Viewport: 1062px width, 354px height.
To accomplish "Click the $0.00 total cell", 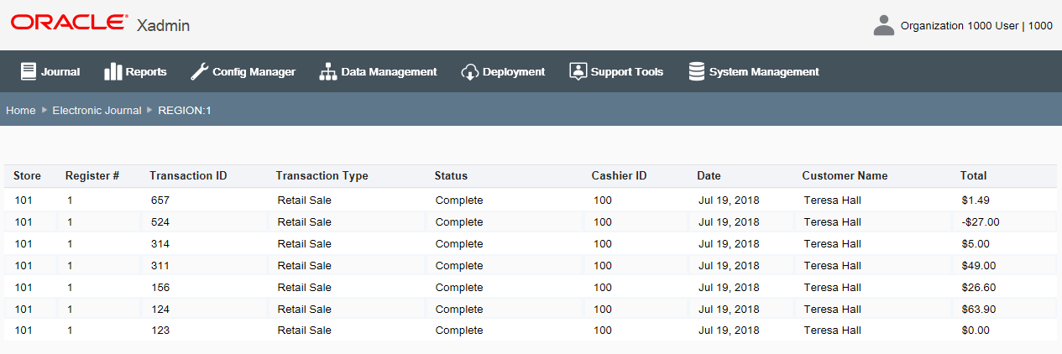I will pos(976,330).
